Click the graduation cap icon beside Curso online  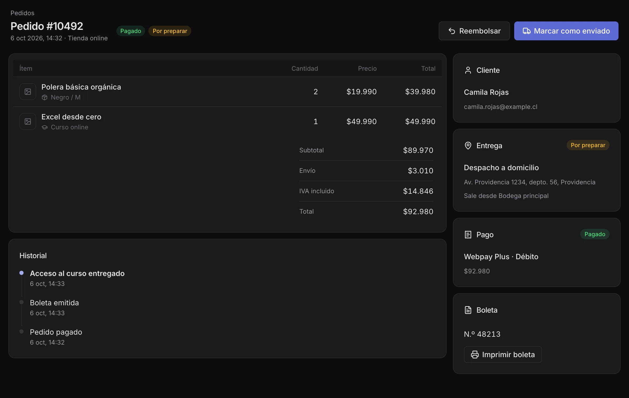(45, 127)
